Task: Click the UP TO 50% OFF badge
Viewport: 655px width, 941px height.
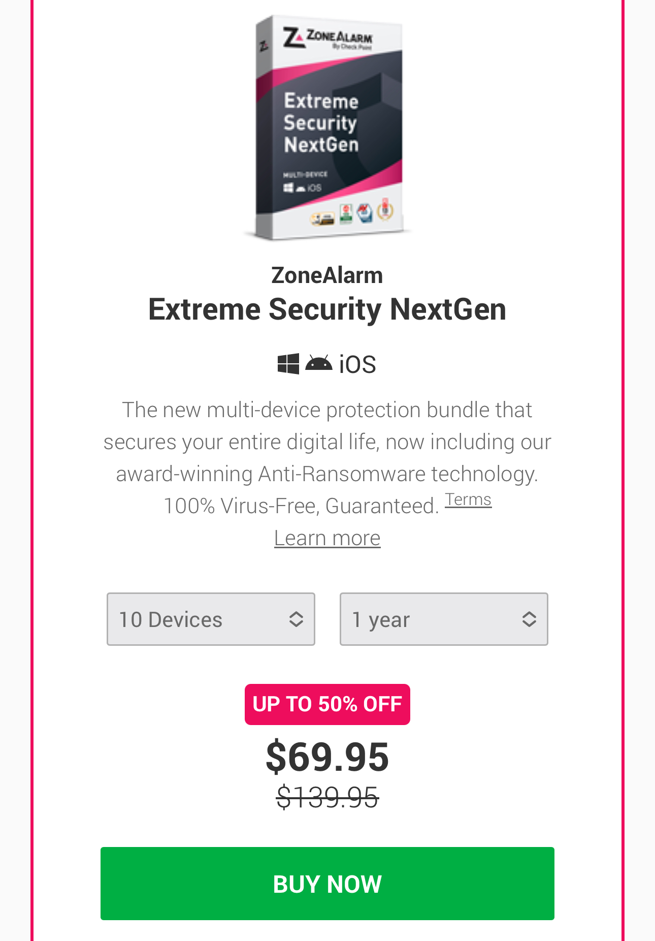Action: pyautogui.click(x=327, y=704)
